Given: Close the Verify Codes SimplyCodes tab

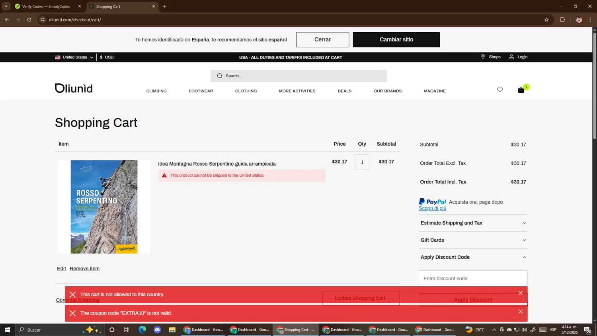Looking at the screenshot, I should coord(80,6).
